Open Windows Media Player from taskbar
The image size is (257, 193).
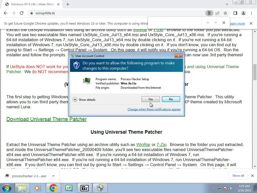click(x=38, y=188)
